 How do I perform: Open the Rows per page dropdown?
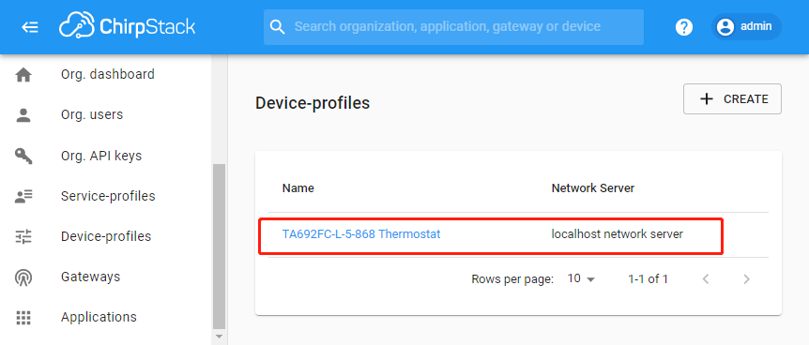[581, 279]
